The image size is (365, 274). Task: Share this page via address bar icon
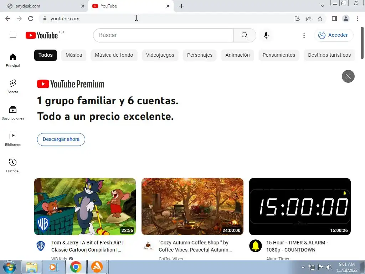309,19
